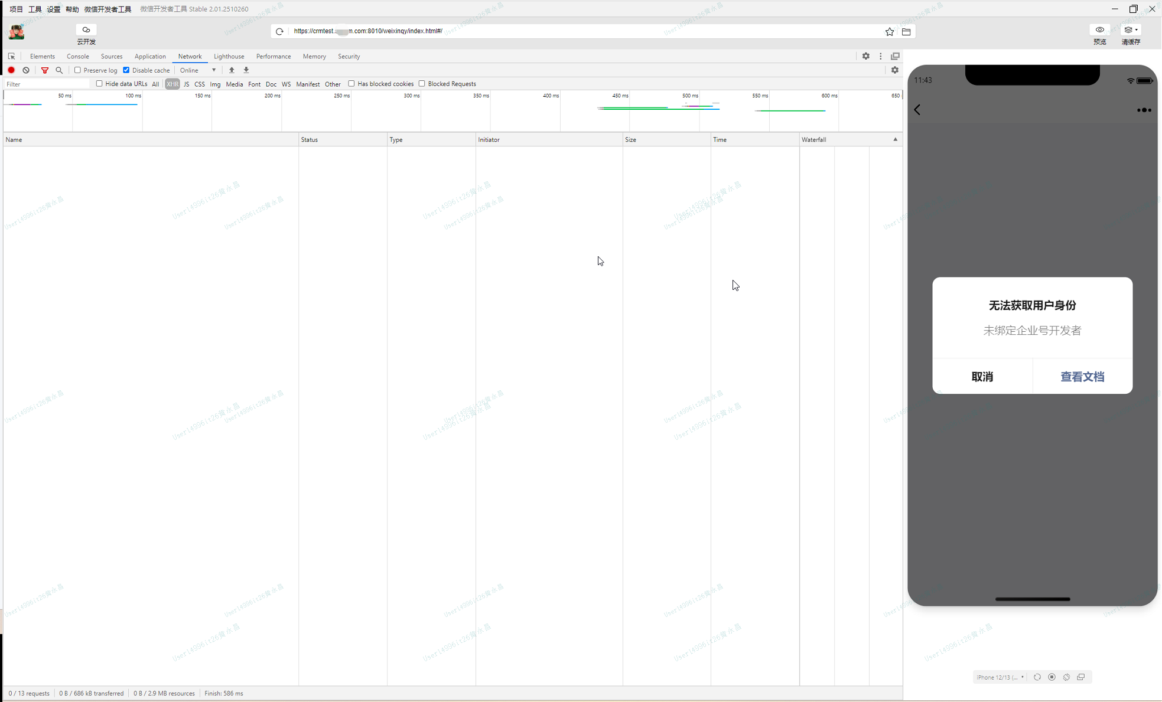Screen dimensions: 1162x702
Task: Check Hide data URLs
Action: (x=99, y=84)
